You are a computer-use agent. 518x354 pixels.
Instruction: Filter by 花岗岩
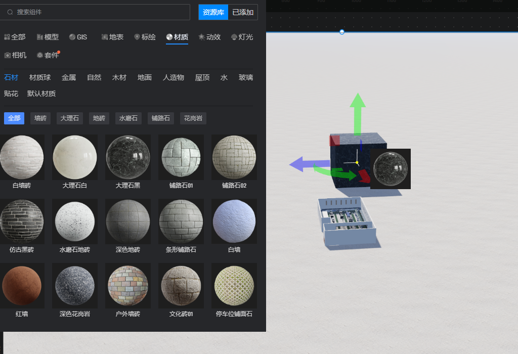(193, 118)
